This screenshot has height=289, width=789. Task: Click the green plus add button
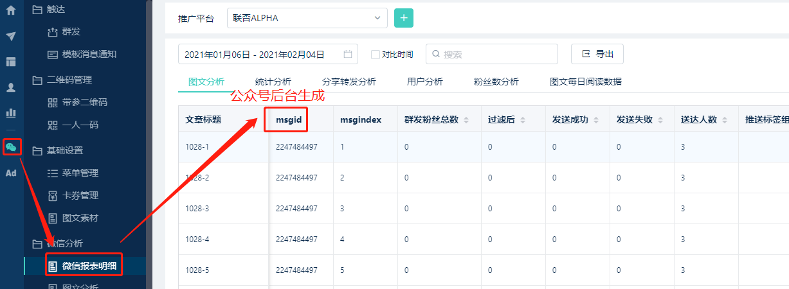[404, 18]
